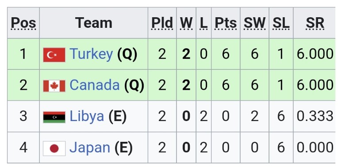Viewport: 338px width, 167px height.
Task: Click the Japan flag icon
Action: pyautogui.click(x=54, y=148)
